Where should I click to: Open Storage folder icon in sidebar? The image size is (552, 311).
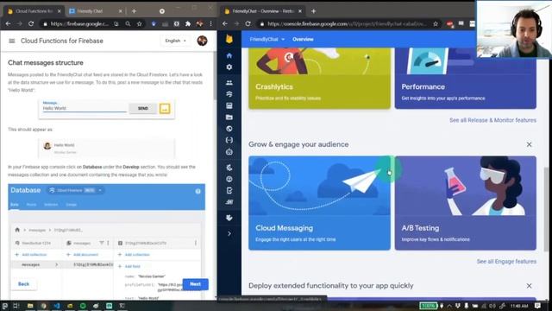click(x=229, y=117)
